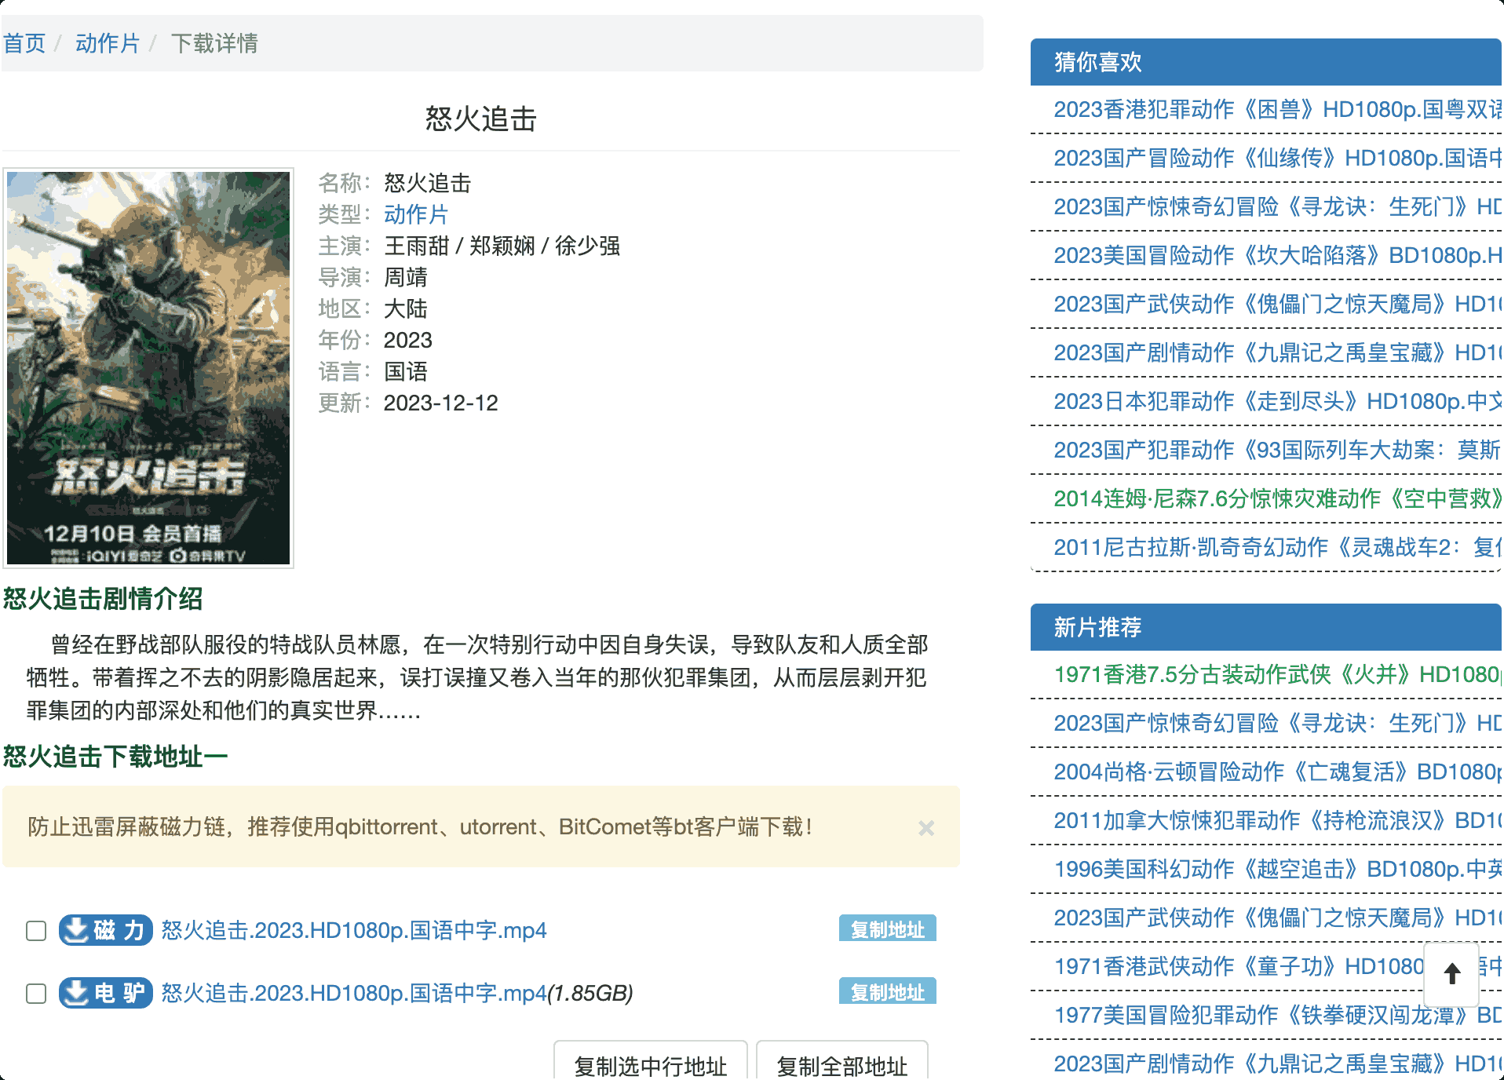Image resolution: width=1504 pixels, height=1080 pixels.
Task: Open 动作片 breadcrumb link
Action: tap(108, 43)
